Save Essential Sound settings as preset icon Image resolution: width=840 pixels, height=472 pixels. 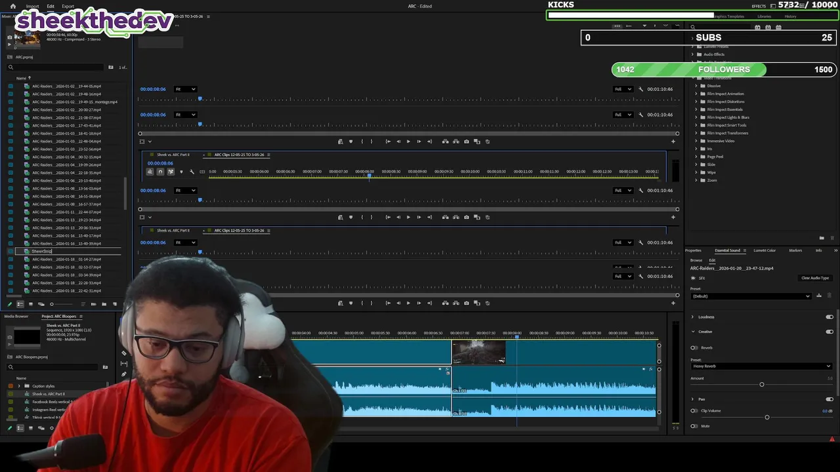click(819, 296)
